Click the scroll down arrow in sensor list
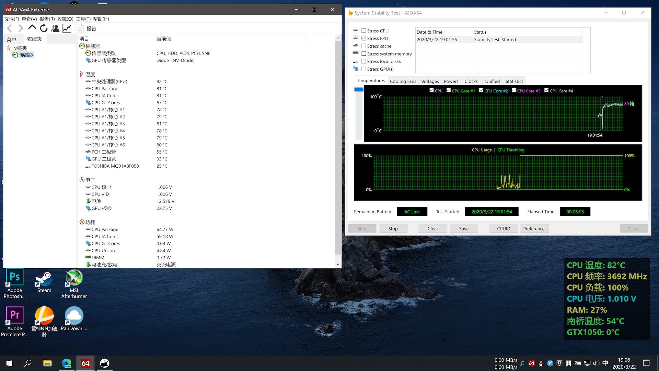Viewport: 659px width, 371px height. pyautogui.click(x=338, y=265)
